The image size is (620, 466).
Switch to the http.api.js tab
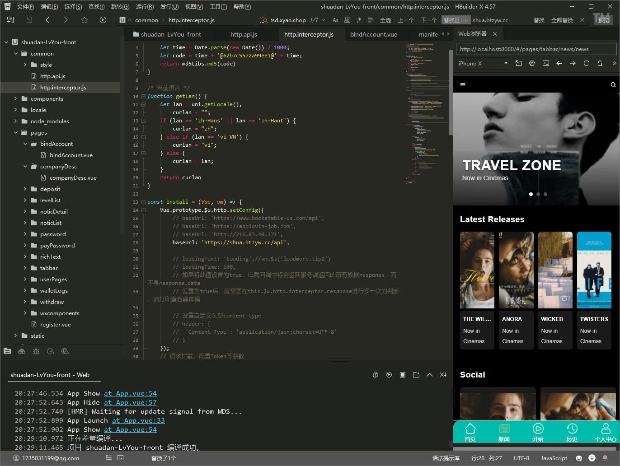pos(244,34)
